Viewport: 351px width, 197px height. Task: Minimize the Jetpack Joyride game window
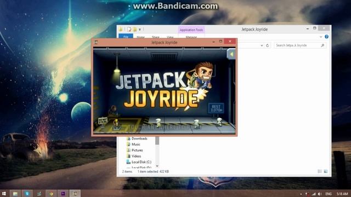(213, 42)
